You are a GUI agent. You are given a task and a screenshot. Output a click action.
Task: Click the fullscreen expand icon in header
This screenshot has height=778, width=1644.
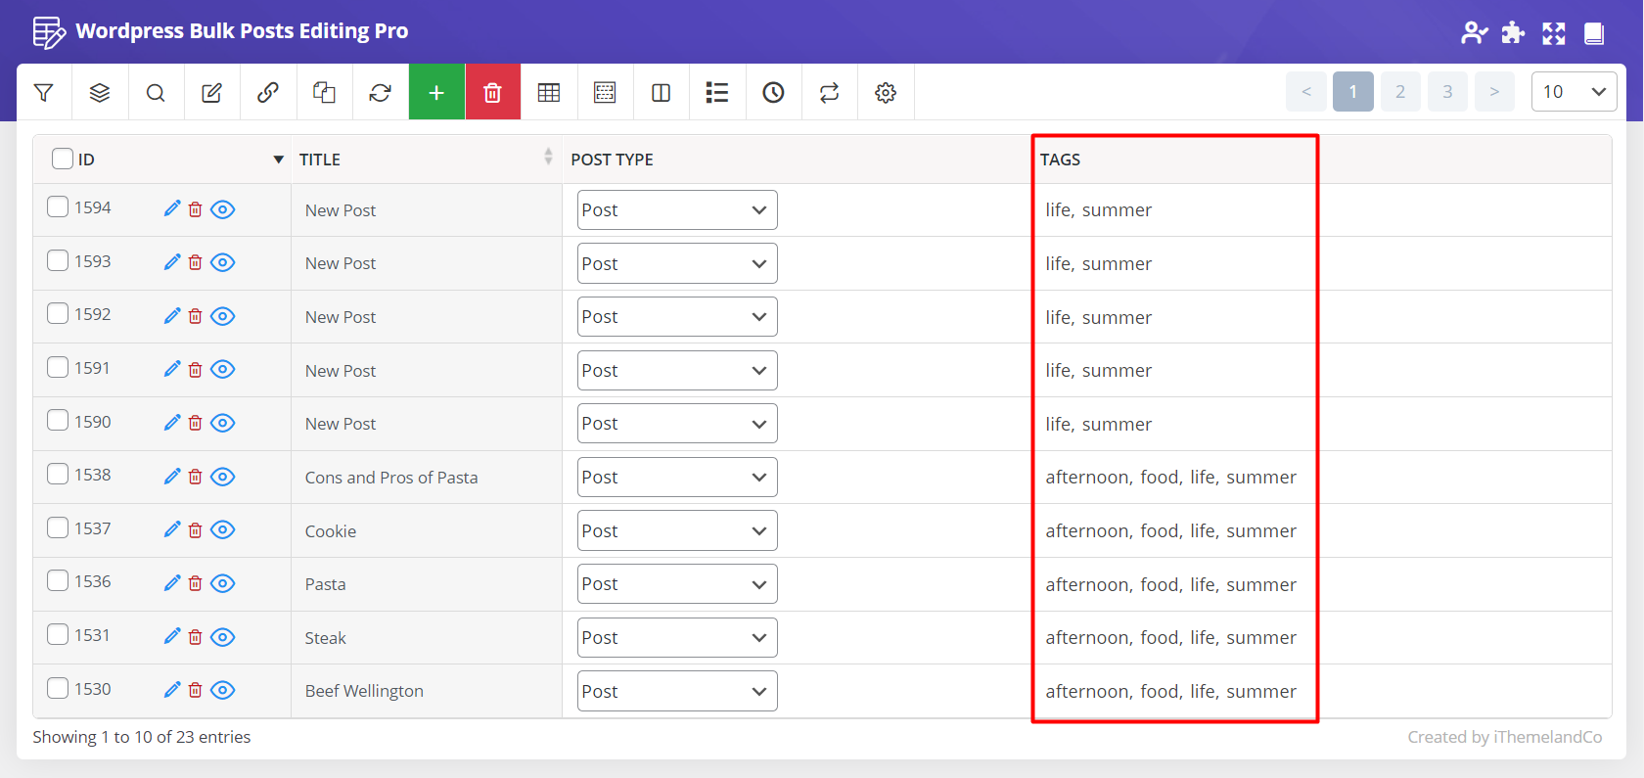(1554, 33)
